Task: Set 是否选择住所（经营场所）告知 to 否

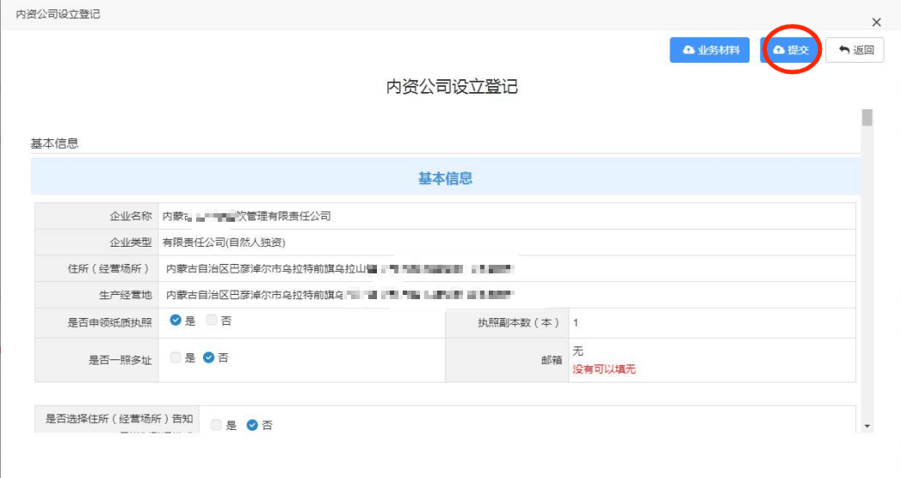Action: [252, 425]
